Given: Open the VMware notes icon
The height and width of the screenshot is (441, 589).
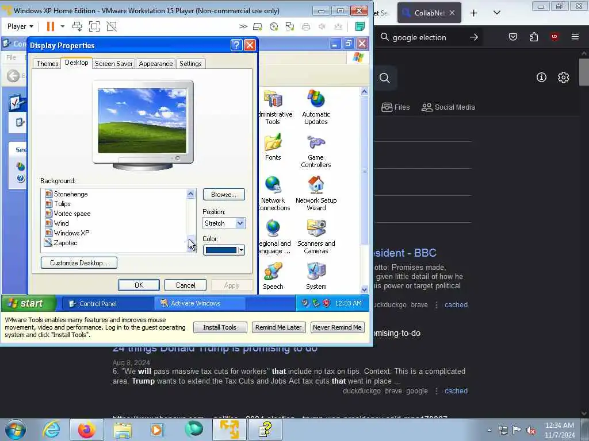Looking at the screenshot, I should click(360, 26).
